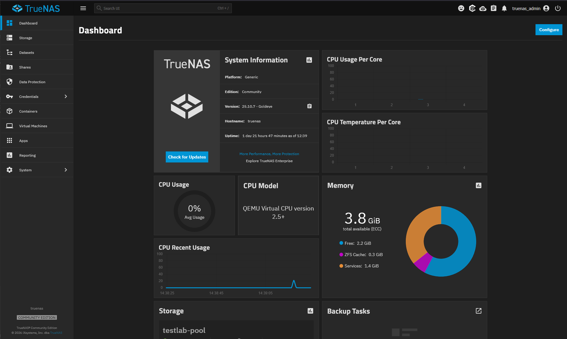
Task: Click the memory donut chart
Action: [x=441, y=241]
